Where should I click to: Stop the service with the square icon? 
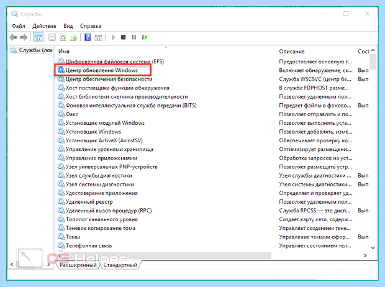(x=123, y=37)
